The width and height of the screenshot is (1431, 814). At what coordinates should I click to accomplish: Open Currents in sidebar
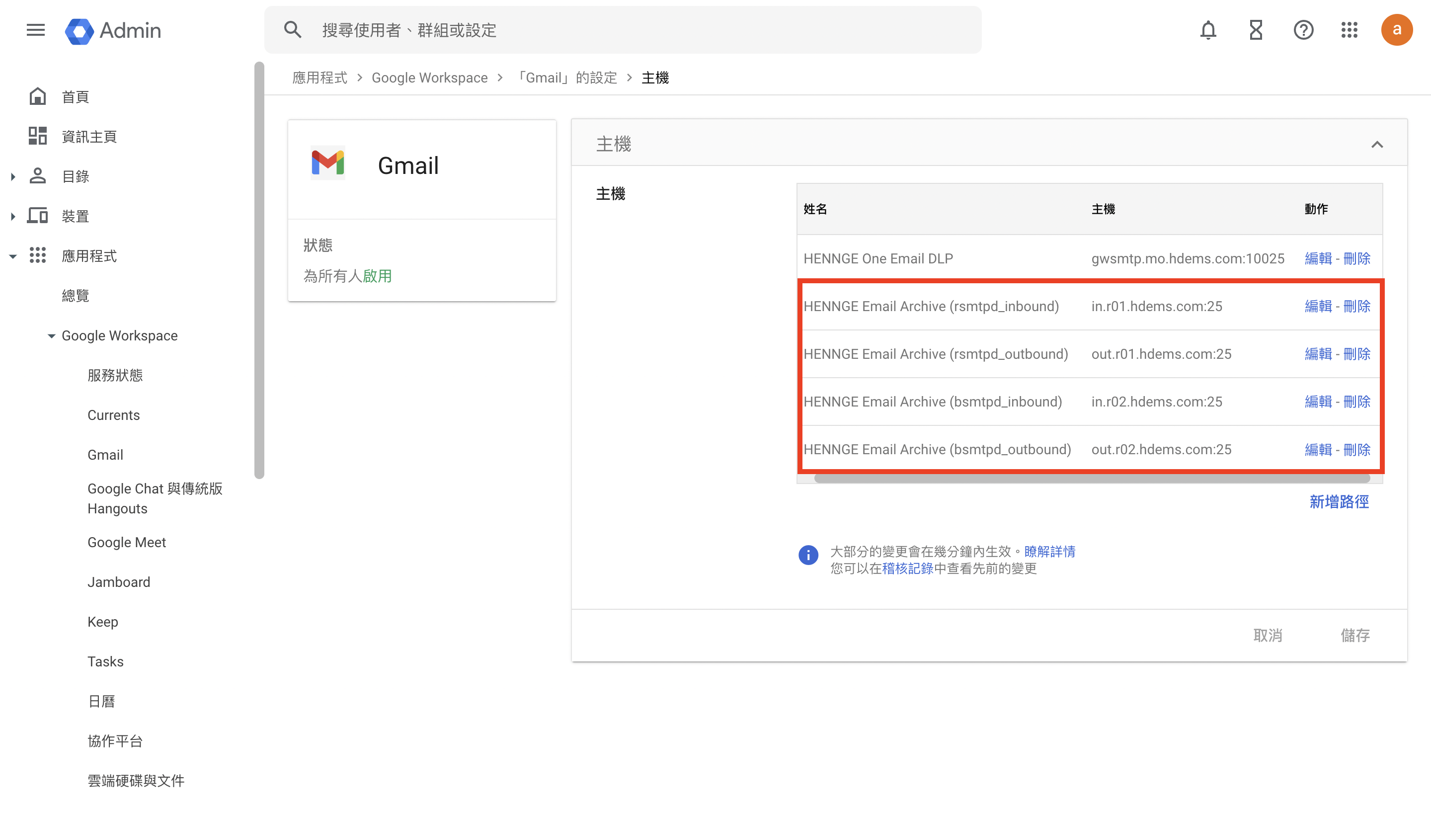click(x=113, y=415)
